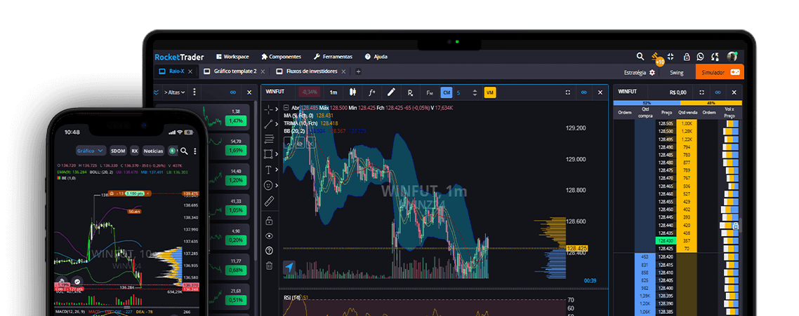The image size is (799, 316).
Task: Open the Ferramentas menu
Action: tap(333, 57)
